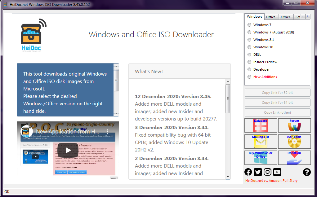Click the 3 December 2020 Version 8.44 heading
317x197 pixels.
point(172,128)
